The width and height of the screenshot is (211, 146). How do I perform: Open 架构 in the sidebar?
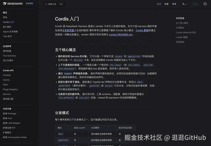tap(5, 18)
